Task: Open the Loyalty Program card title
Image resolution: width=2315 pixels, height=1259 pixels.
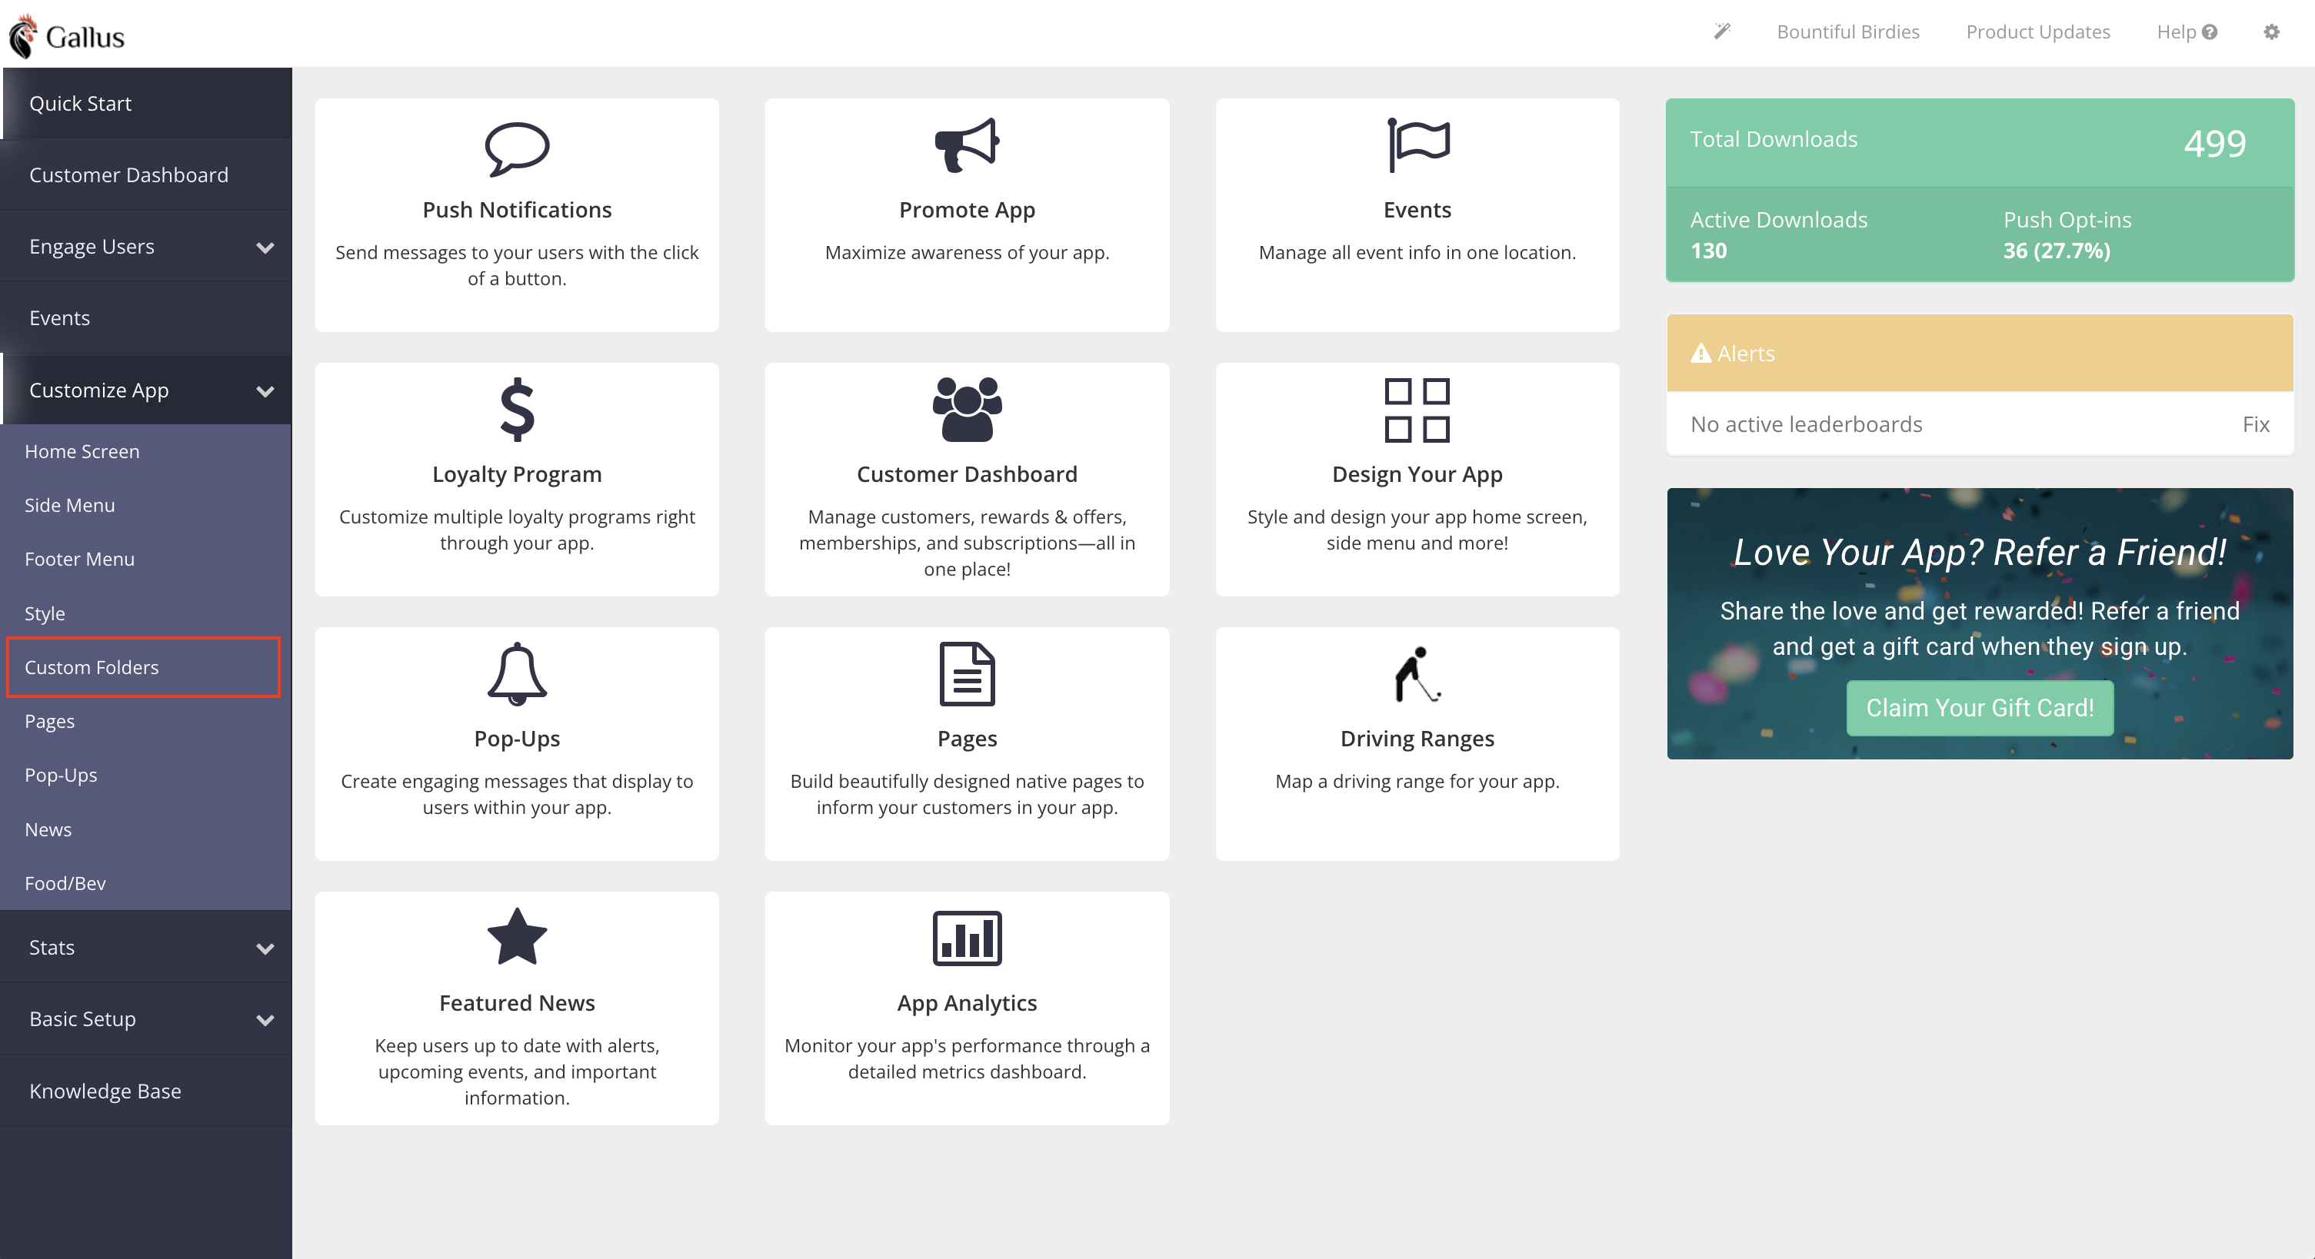Action: [x=517, y=474]
